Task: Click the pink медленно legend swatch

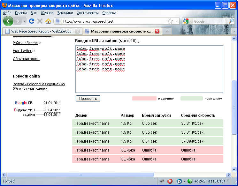Action: [144, 98]
